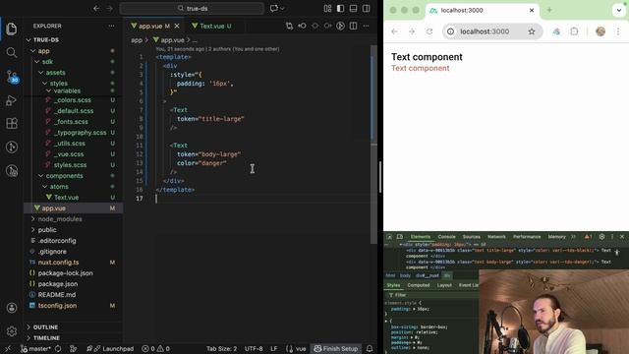Viewport: 629px width, 354px height.
Task: Open a new Chrome tab
Action: point(549,11)
